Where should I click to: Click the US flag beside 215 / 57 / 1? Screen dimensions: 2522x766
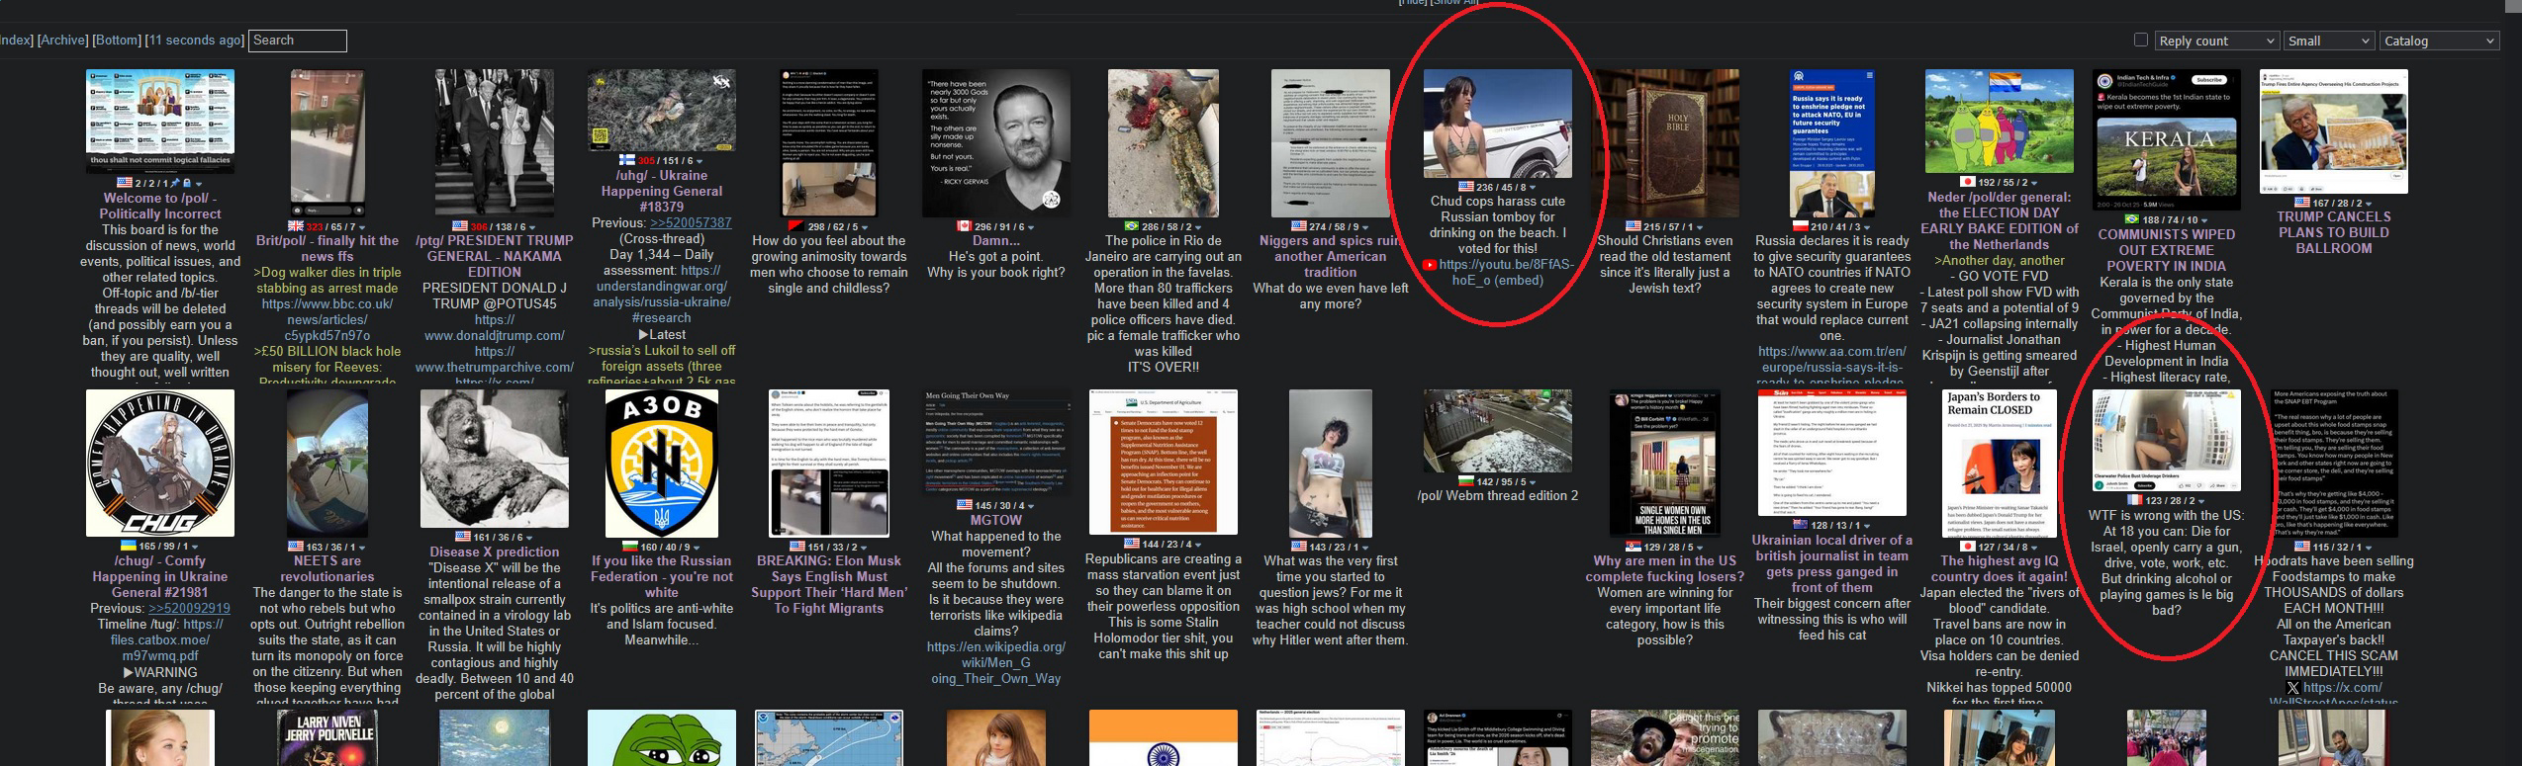1632,226
